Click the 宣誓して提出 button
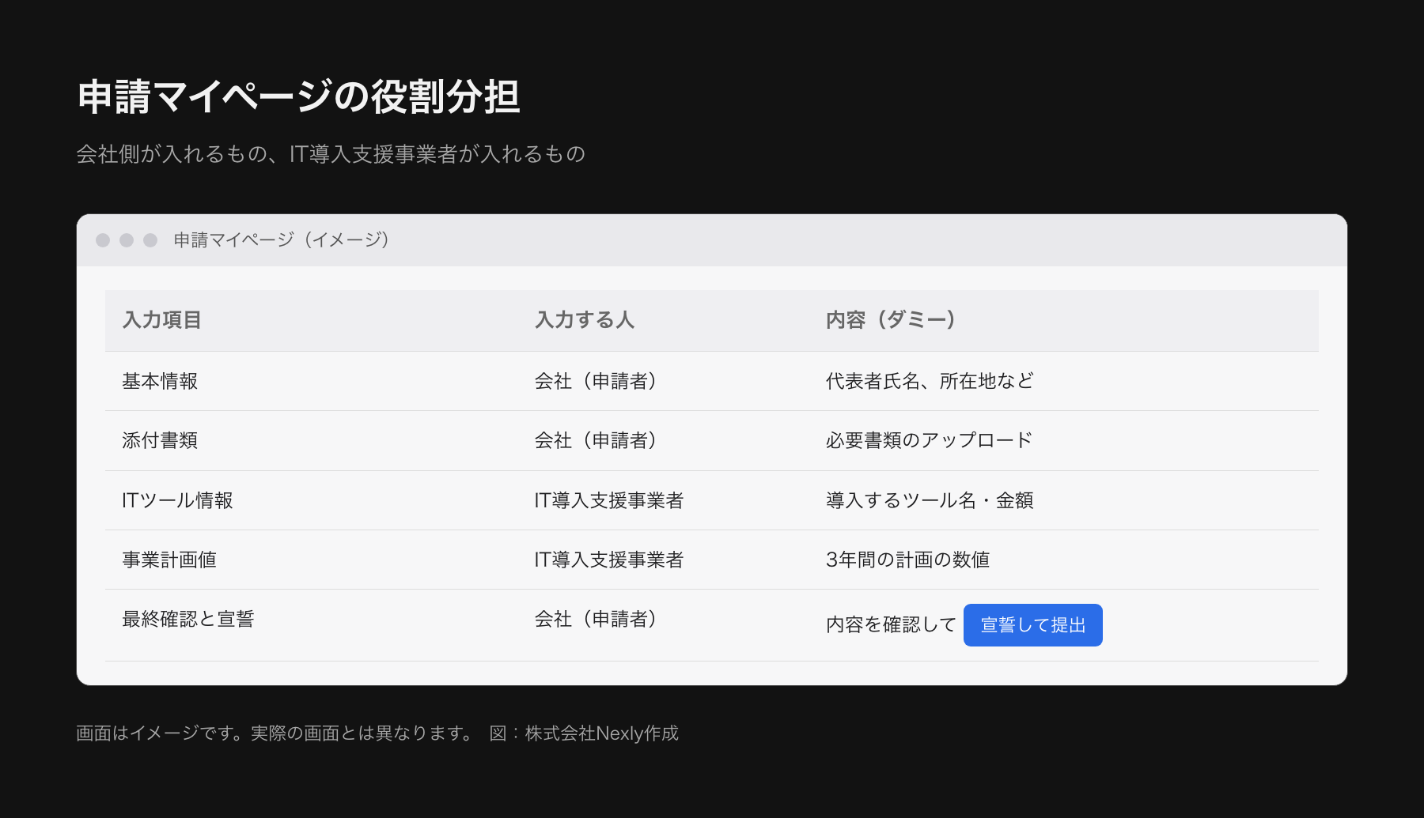Image resolution: width=1424 pixels, height=818 pixels. 1032,625
